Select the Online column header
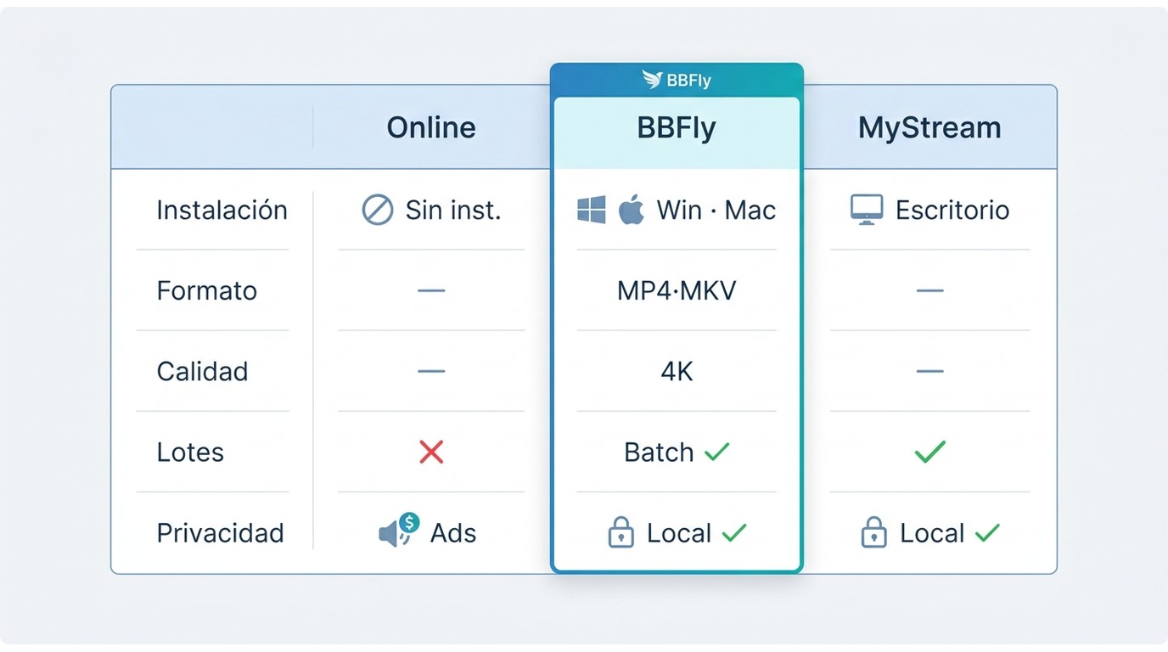1168x652 pixels. click(431, 128)
